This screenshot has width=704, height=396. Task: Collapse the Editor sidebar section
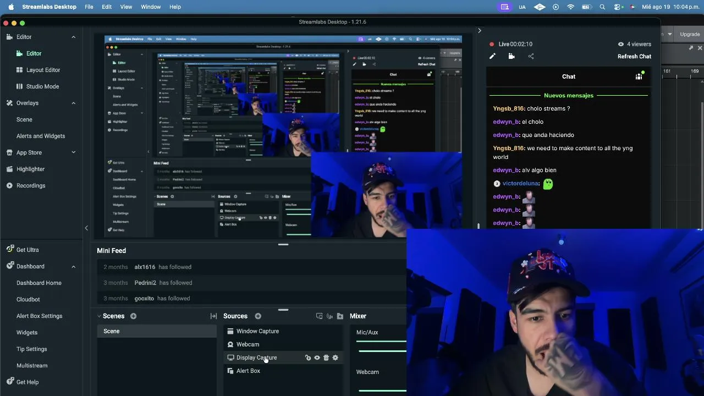[74, 37]
